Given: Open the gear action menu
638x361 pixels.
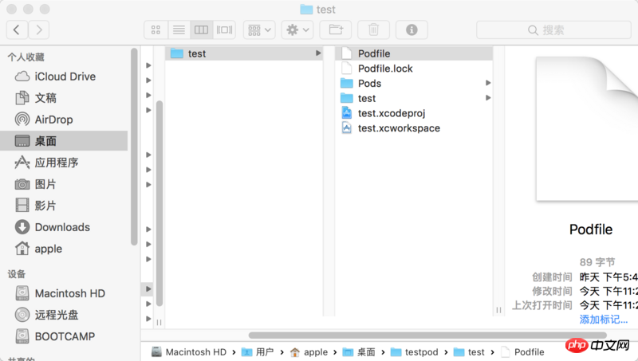Looking at the screenshot, I should (297, 29).
